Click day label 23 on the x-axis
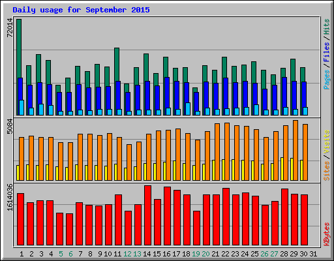This screenshot has height=261, width=334. pos(235,254)
